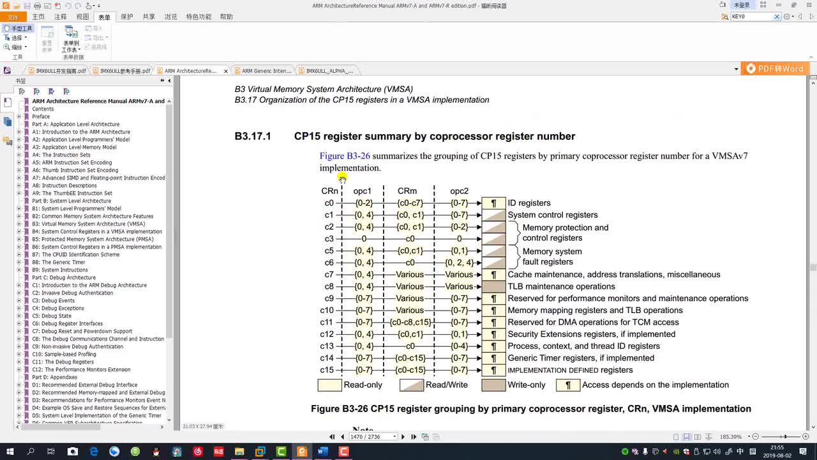Viewport: 817px width, 460px height.
Task: Click the zoom slider handle in status bar
Action: [786, 436]
